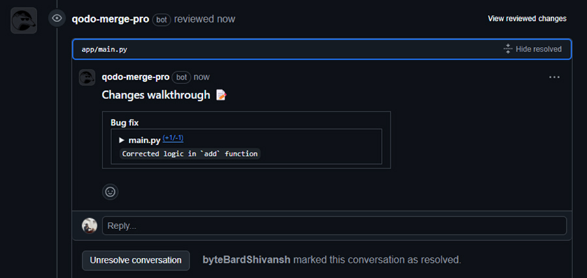Open the qodo-merge-pro author link in comment

tap(136, 77)
